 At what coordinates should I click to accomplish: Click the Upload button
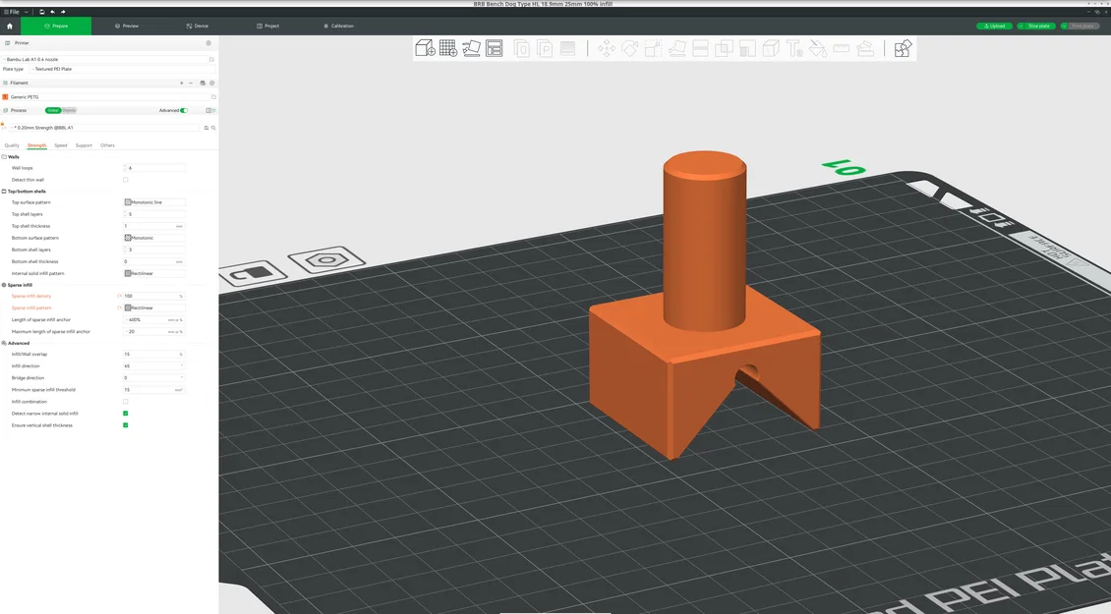[x=994, y=27]
